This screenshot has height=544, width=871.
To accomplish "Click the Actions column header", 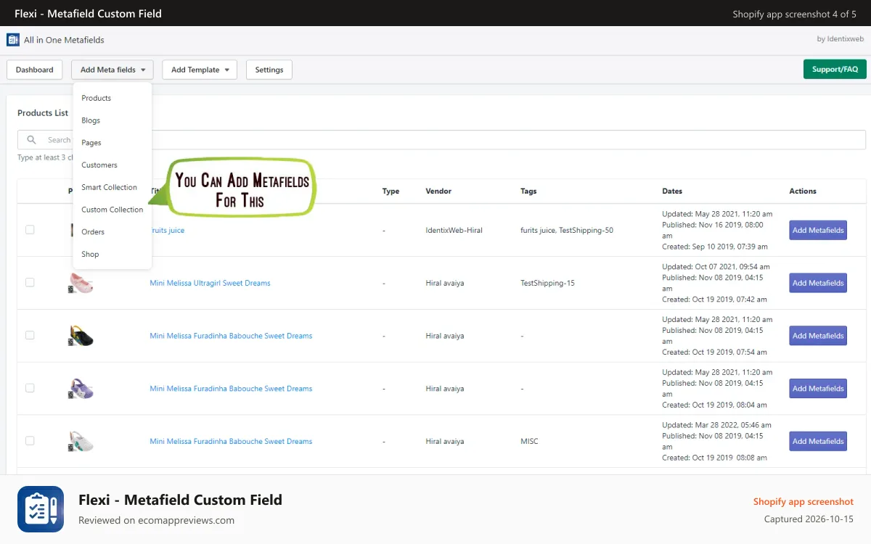I will tap(803, 191).
